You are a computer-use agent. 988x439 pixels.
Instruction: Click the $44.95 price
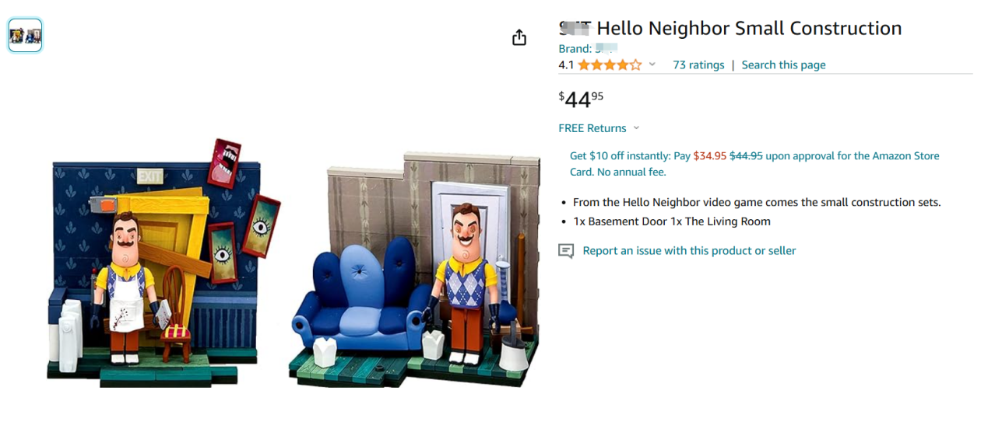coord(581,99)
